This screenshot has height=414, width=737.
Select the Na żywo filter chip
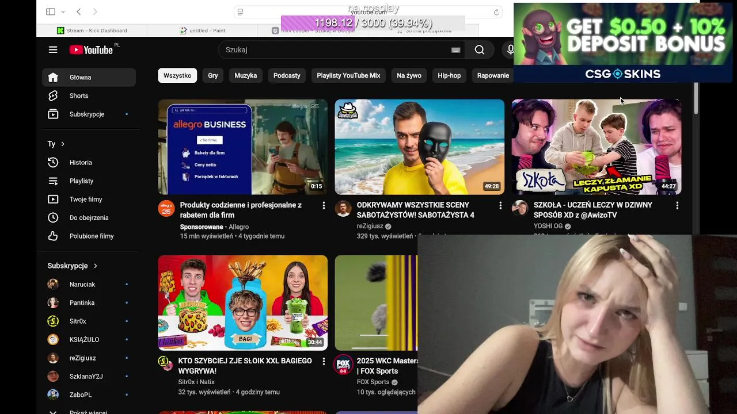pyautogui.click(x=409, y=75)
